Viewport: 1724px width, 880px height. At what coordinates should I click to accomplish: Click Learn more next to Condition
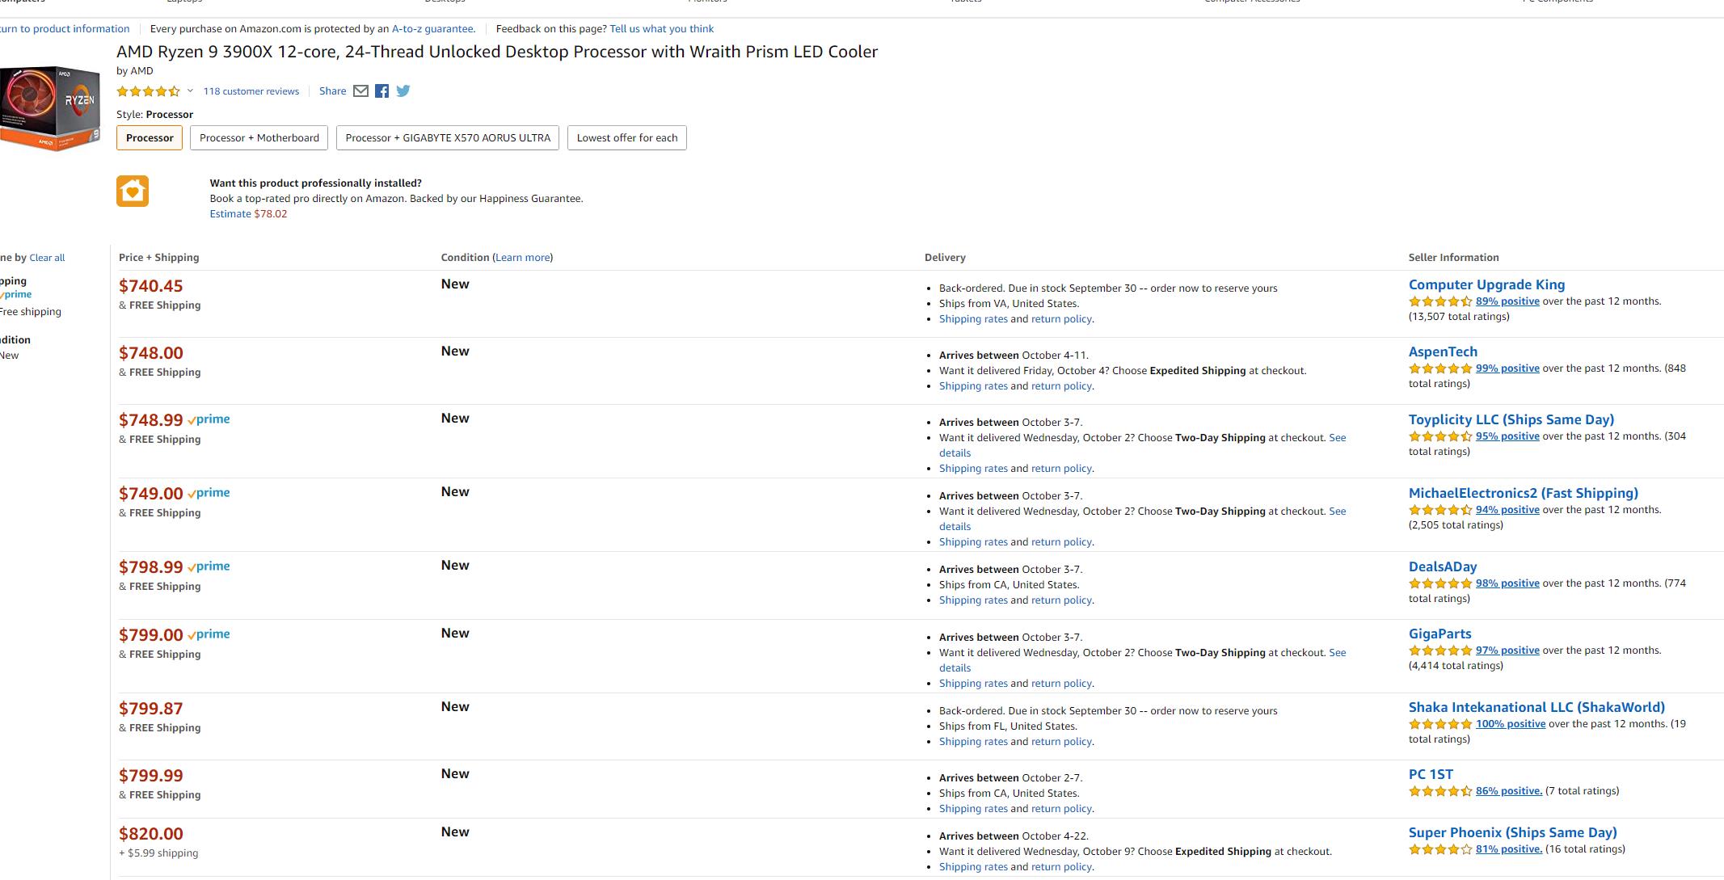pyautogui.click(x=523, y=257)
